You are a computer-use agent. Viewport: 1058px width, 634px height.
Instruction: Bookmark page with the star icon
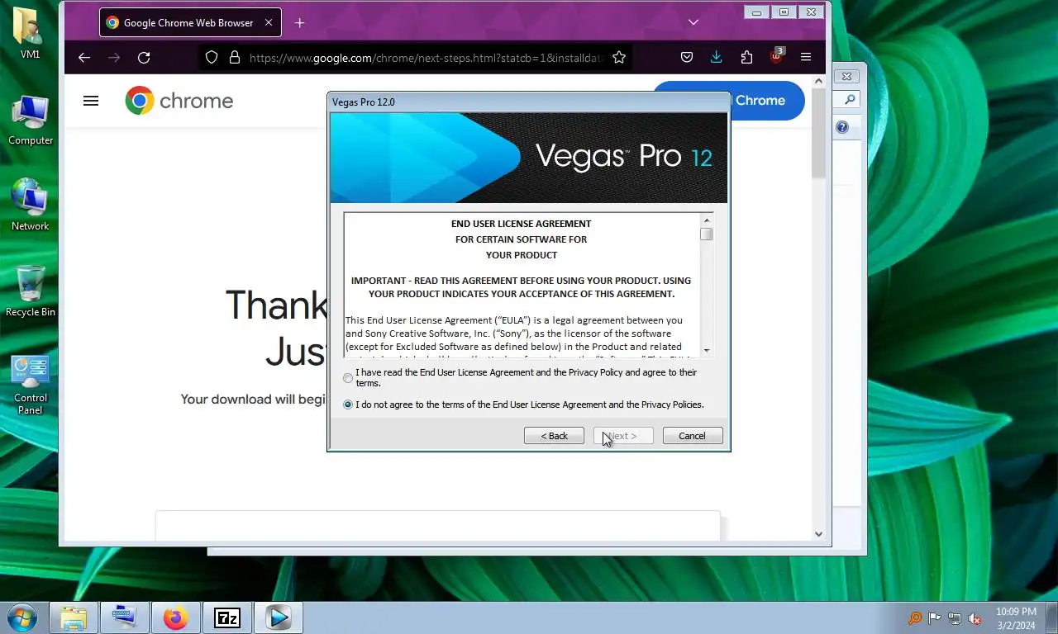619,57
